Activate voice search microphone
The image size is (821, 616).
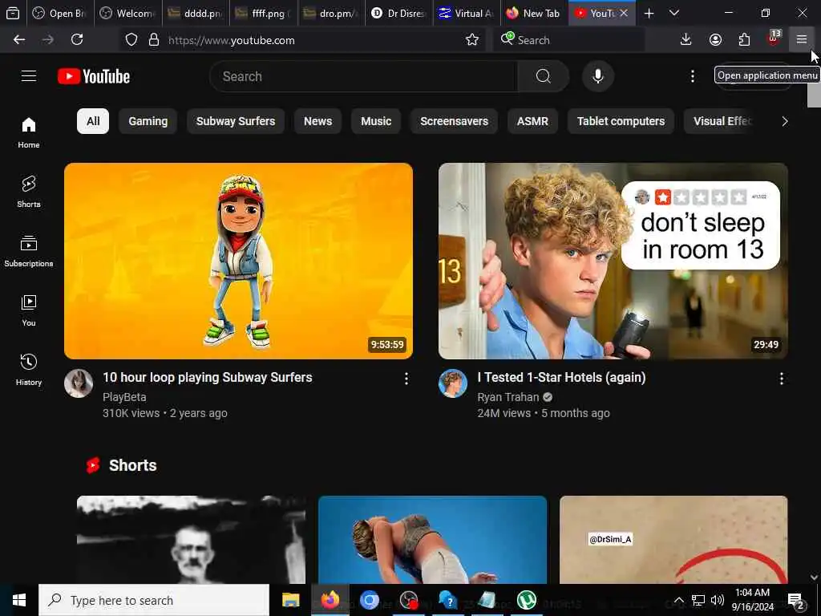pyautogui.click(x=597, y=76)
